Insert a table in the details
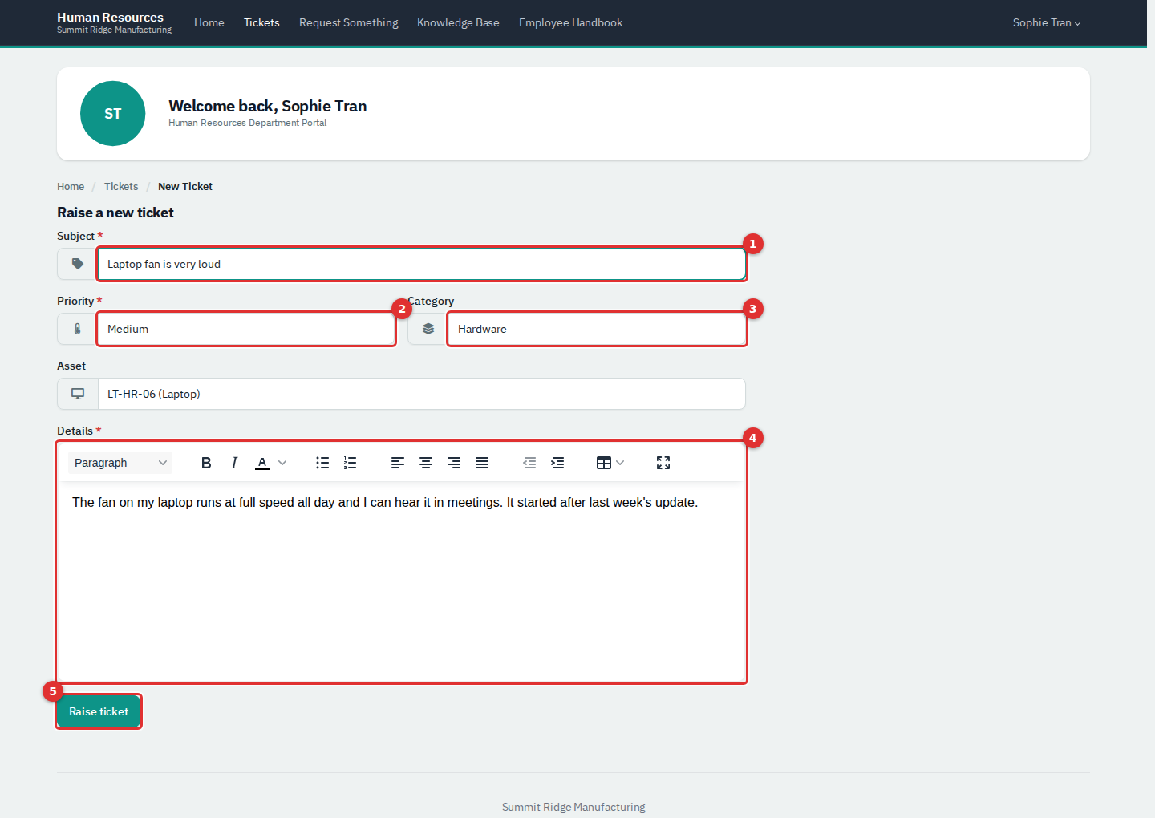Image resolution: width=1155 pixels, height=818 pixels. click(x=604, y=463)
